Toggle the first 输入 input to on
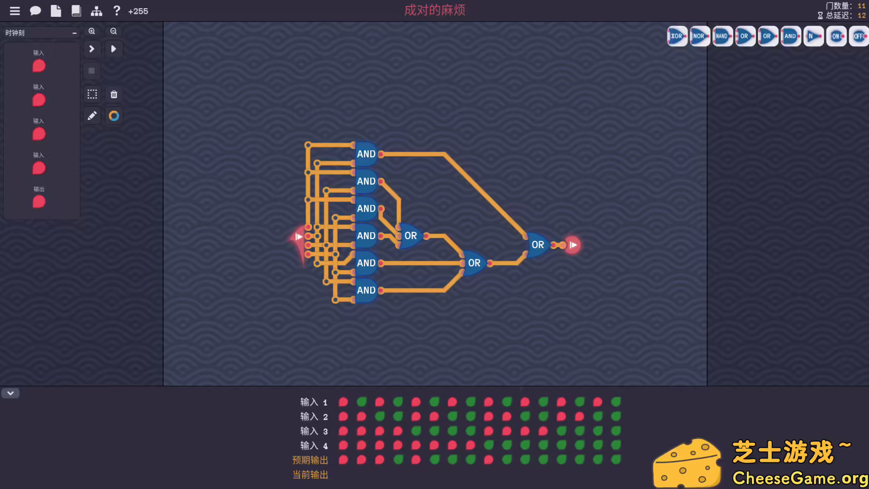869x489 pixels. click(x=39, y=66)
